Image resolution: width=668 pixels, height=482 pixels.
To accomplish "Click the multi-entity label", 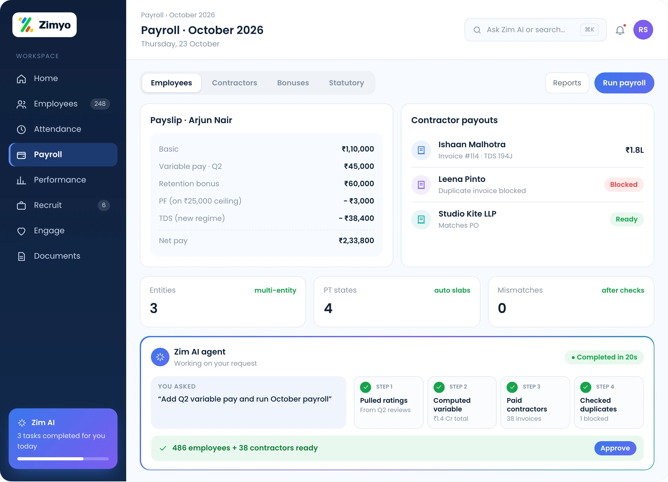I will pos(275,290).
